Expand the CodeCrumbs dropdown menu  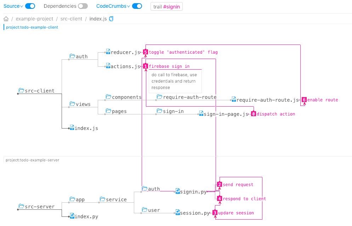coord(113,6)
